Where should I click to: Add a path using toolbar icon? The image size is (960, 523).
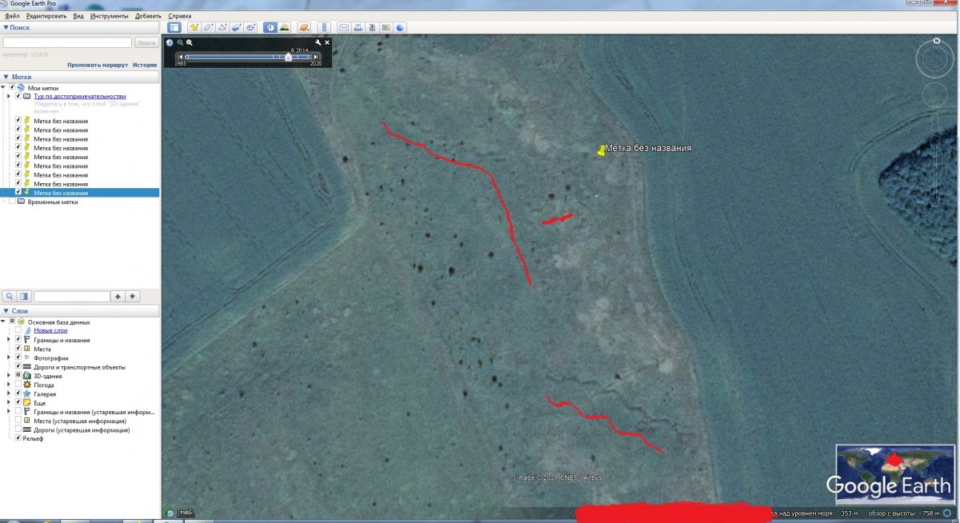(x=222, y=27)
